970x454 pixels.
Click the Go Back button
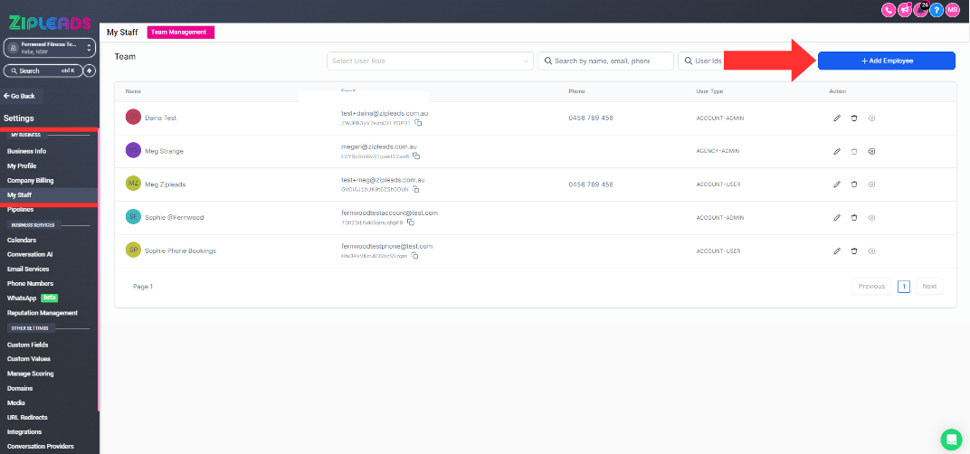(x=19, y=96)
